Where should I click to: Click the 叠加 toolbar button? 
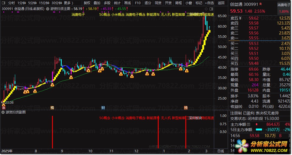pyautogui.click(x=97, y=3)
